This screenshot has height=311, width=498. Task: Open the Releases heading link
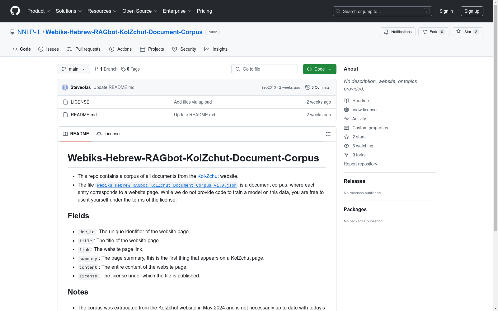coord(355,181)
